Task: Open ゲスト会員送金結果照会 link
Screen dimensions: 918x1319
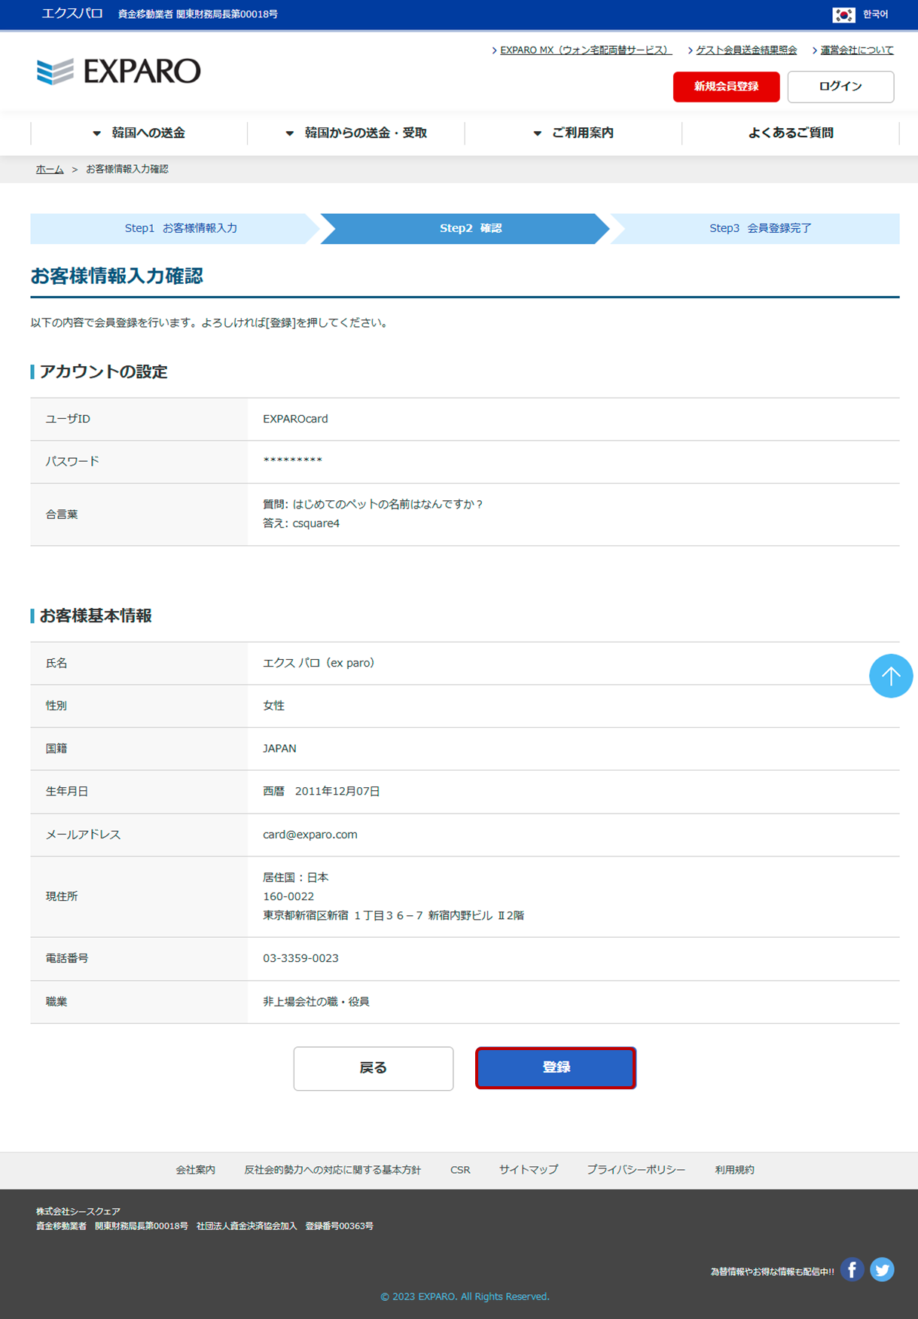Action: [746, 50]
